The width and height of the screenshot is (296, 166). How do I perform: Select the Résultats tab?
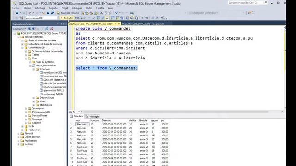pos(77,116)
